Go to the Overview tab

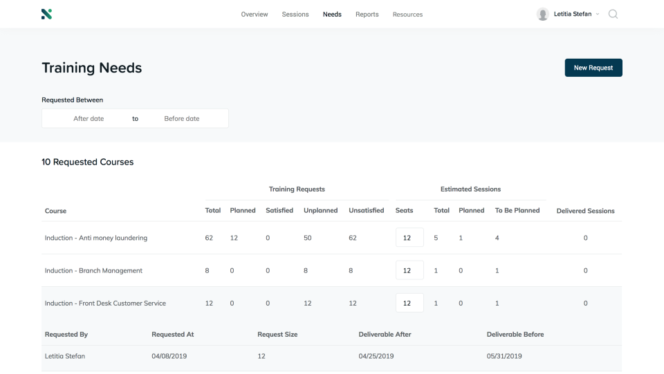pos(255,15)
